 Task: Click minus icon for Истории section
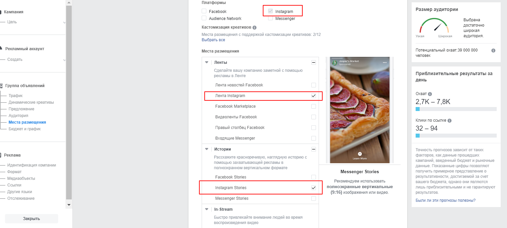point(313,149)
